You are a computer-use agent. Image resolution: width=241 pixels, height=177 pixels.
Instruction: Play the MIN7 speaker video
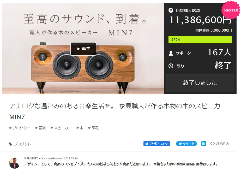[x=83, y=49]
